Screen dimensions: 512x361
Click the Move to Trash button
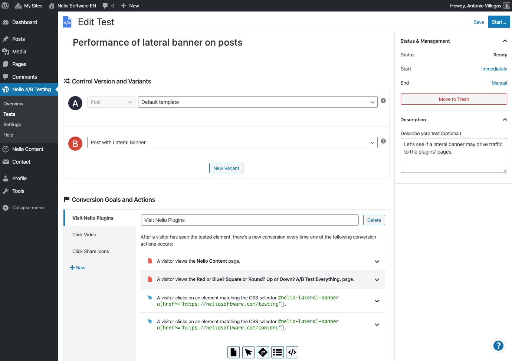coord(454,99)
